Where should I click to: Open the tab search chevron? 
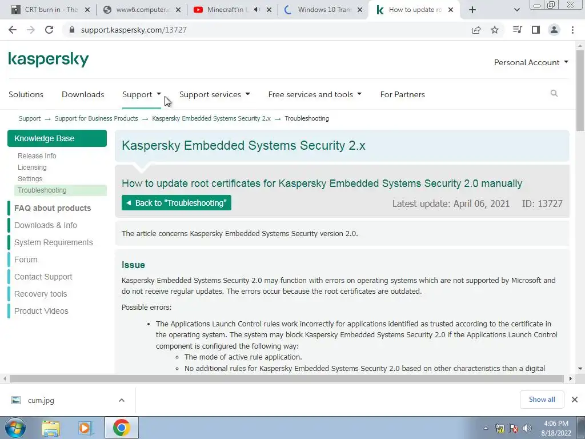[516, 10]
